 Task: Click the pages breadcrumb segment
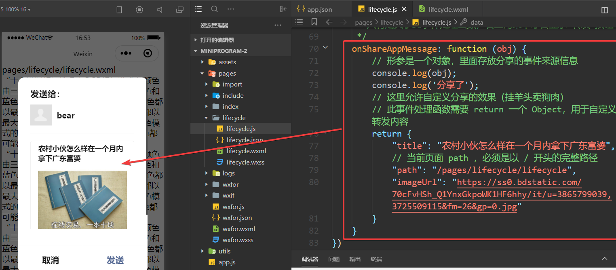364,23
